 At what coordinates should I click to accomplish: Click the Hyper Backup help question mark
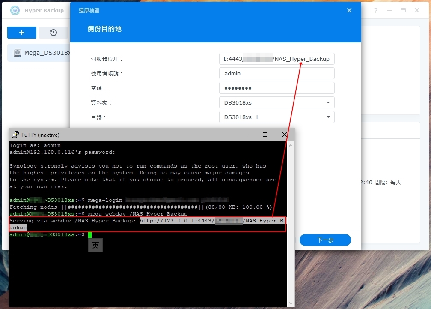tap(375, 10)
